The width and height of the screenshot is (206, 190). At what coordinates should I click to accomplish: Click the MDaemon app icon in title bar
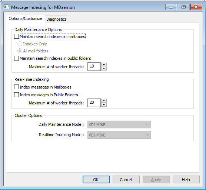click(x=6, y=7)
